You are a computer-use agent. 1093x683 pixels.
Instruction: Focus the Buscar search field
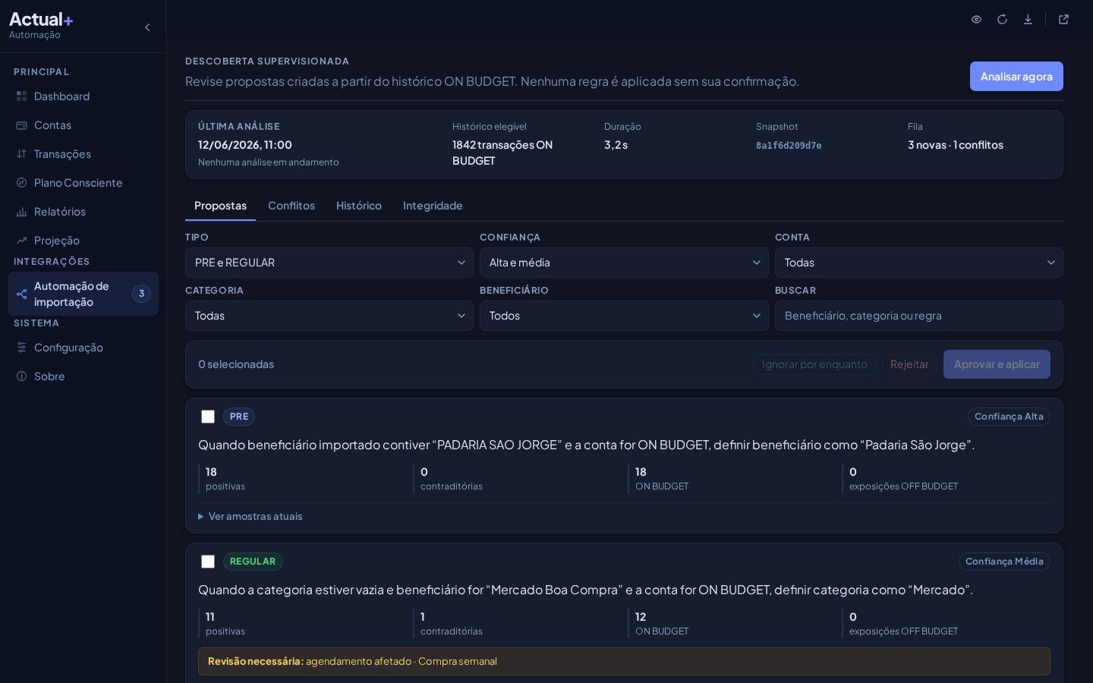tap(919, 316)
